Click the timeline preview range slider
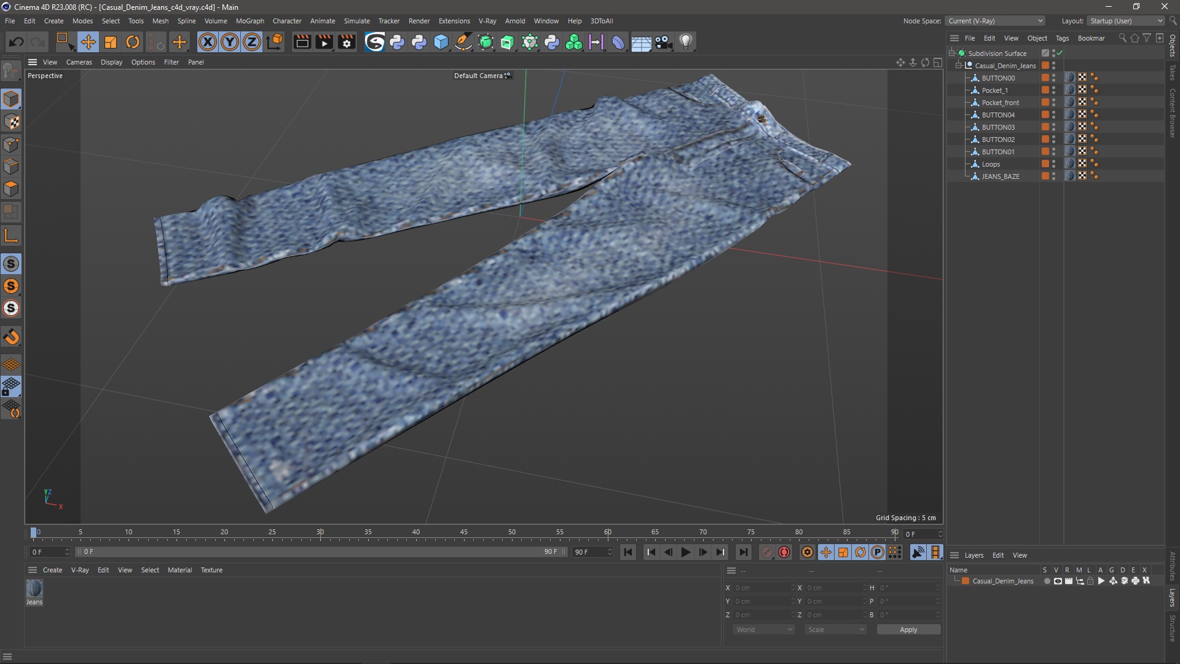Image resolution: width=1180 pixels, height=664 pixels. click(x=320, y=551)
